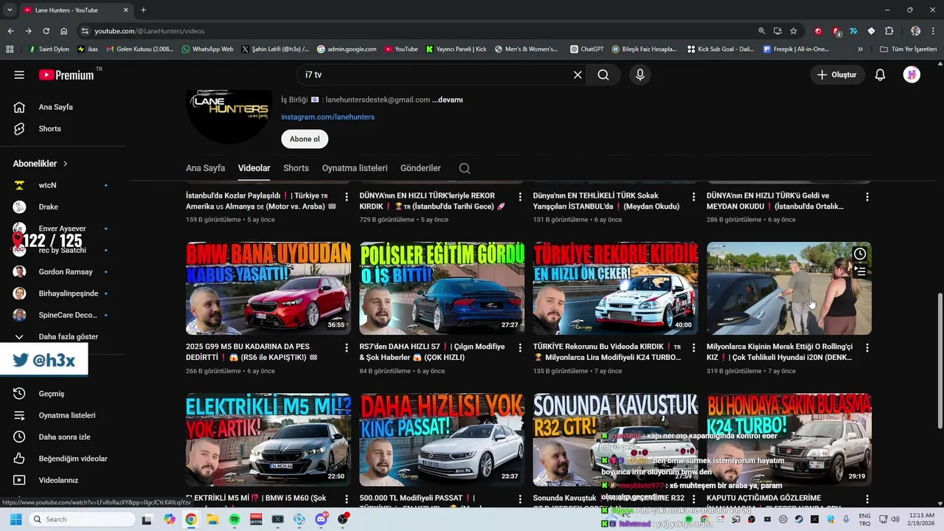Open more options for TÜRKİYE Rekorunu video
944x531 pixels.
click(693, 347)
